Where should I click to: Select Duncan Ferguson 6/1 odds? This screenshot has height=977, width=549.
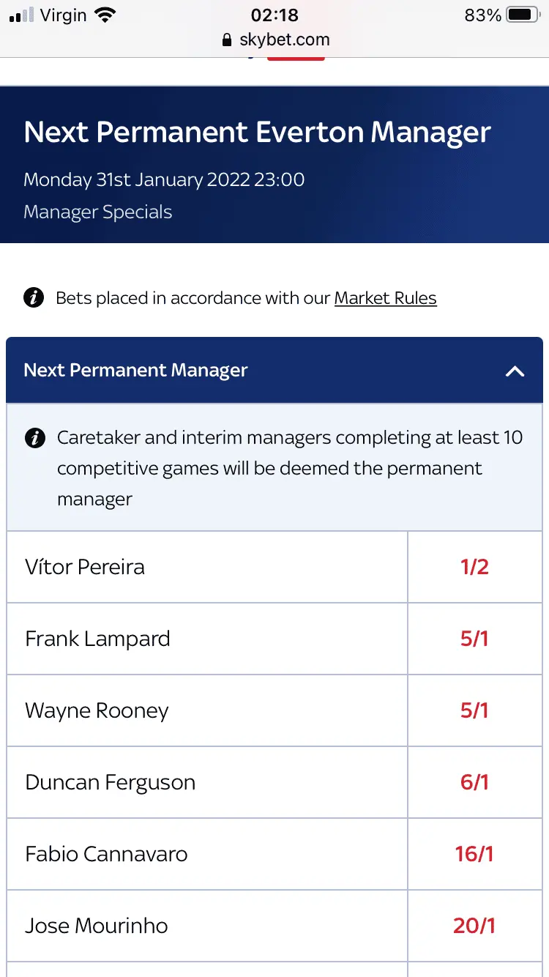[x=474, y=782]
